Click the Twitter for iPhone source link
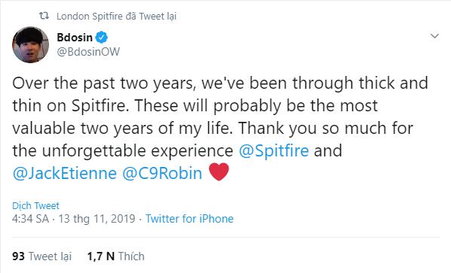This screenshot has width=451, height=273. click(189, 219)
